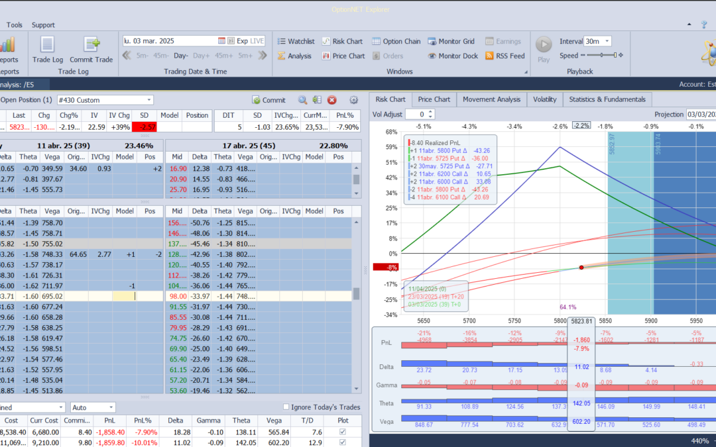The width and height of the screenshot is (716, 447).
Task: Step forward with 45m+ button
Action: point(224,56)
